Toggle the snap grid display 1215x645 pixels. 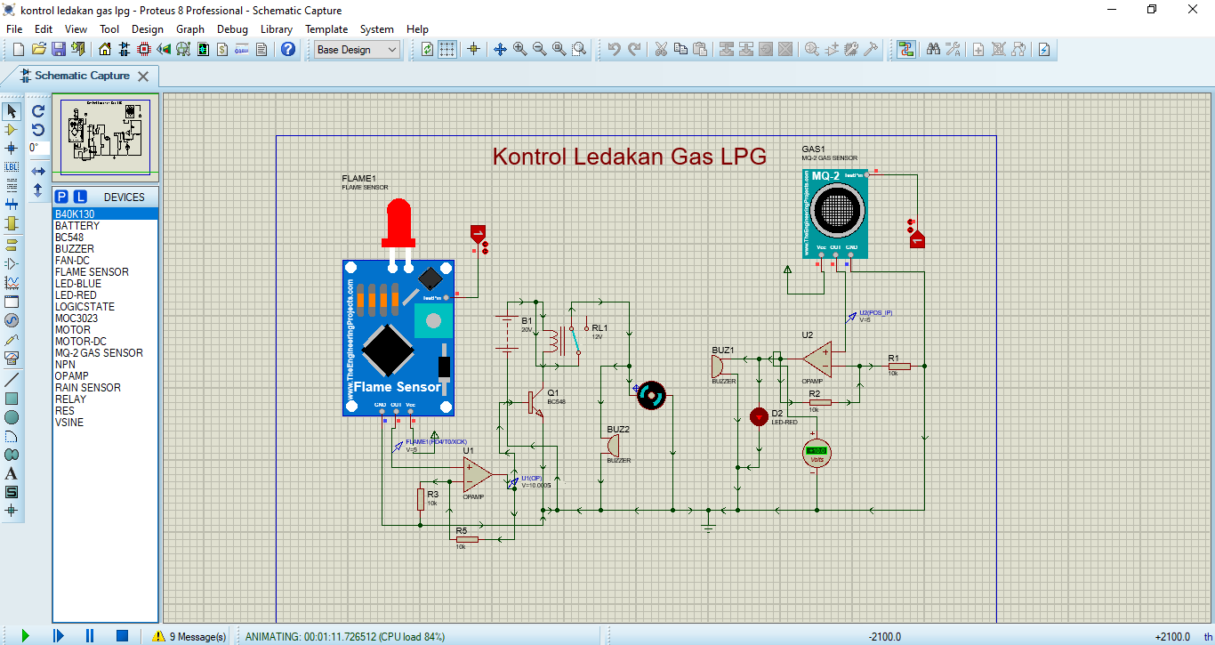(448, 49)
